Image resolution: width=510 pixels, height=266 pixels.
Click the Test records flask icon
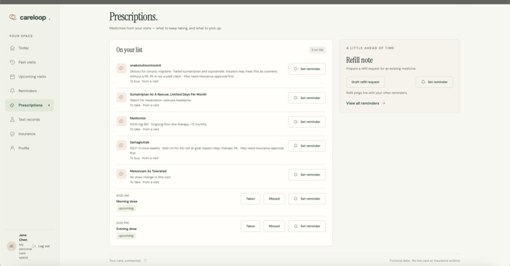click(x=13, y=119)
